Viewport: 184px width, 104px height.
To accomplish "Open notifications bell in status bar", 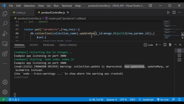I will click(x=179, y=99).
